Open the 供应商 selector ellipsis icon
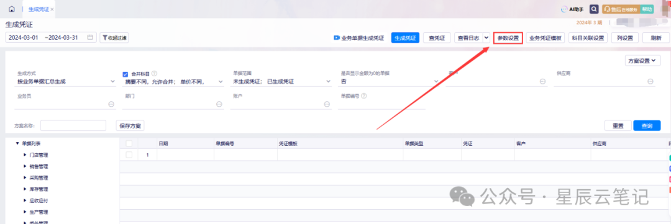 pyautogui.click(x=650, y=81)
